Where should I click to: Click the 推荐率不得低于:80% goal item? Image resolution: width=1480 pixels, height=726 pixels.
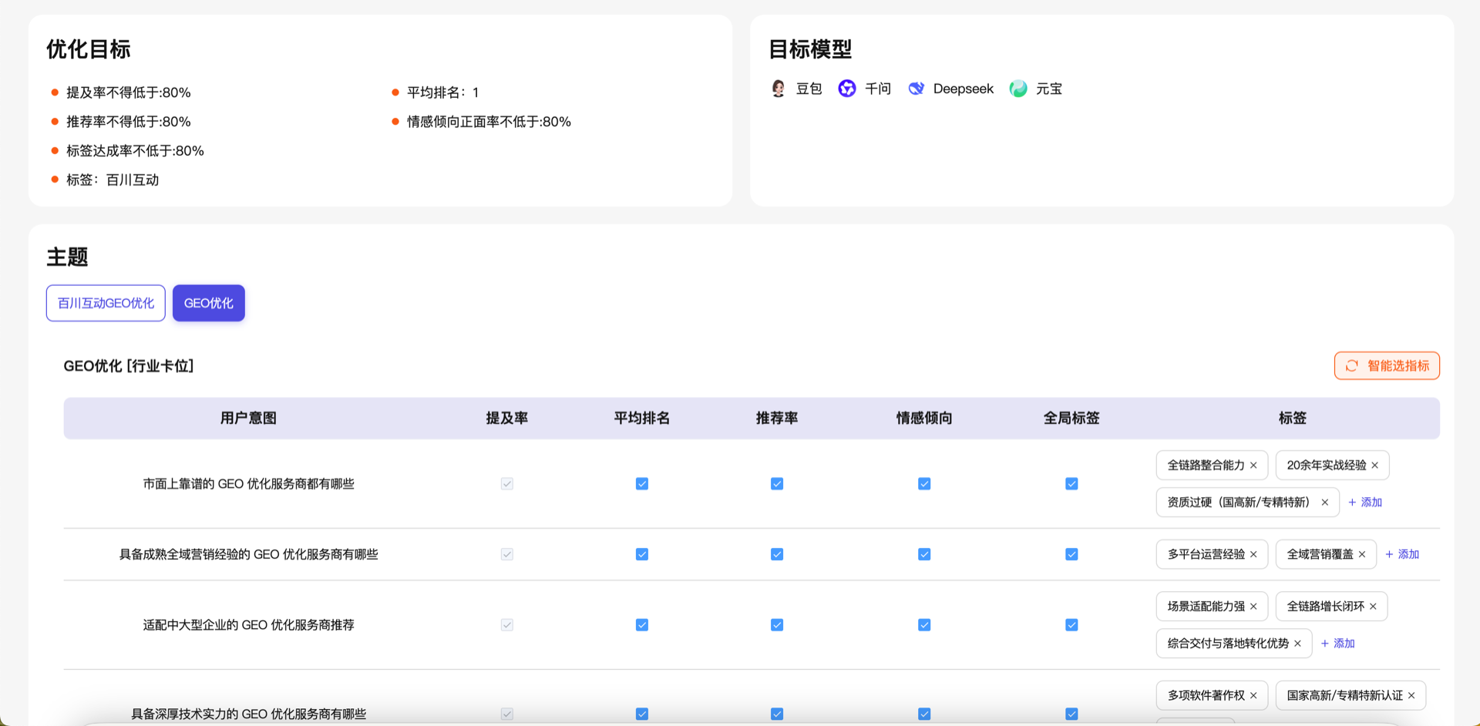click(x=128, y=122)
